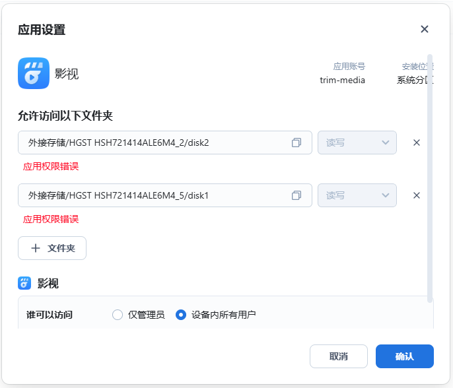Click the 允许访问以下文件夹 heading

65,115
